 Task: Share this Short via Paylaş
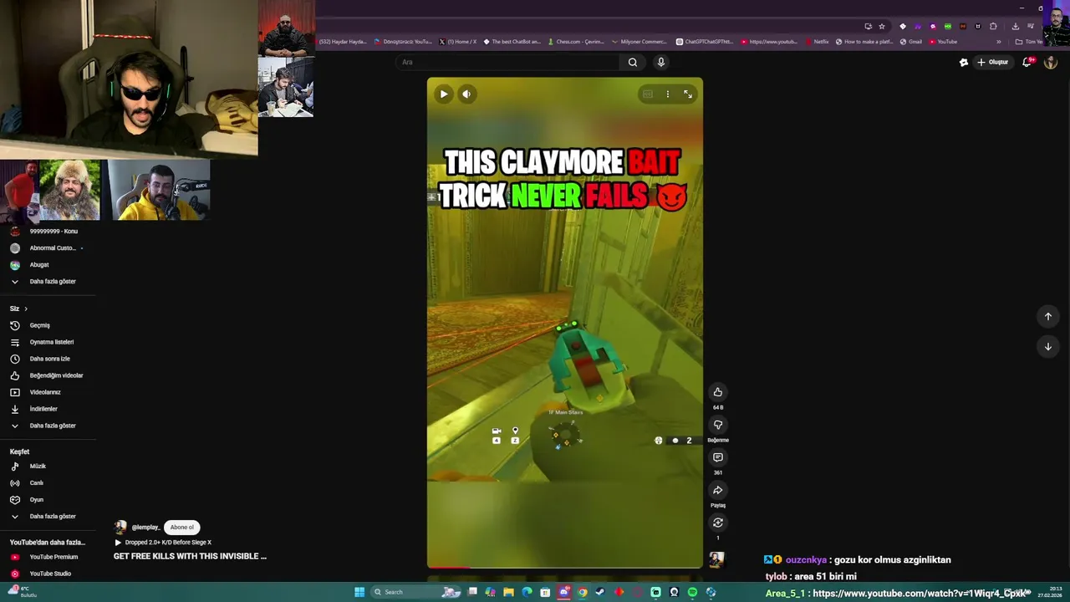pyautogui.click(x=717, y=490)
